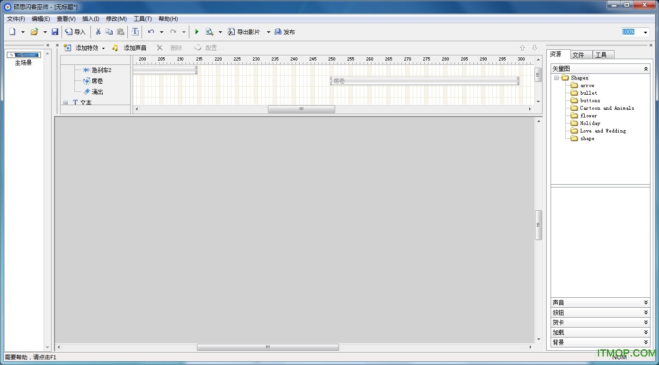Click the 配置 configure button
Image resolution: width=659 pixels, height=365 pixels.
tap(209, 48)
